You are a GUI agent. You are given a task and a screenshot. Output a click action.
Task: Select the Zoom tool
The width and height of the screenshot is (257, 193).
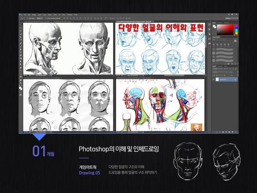tap(21, 83)
